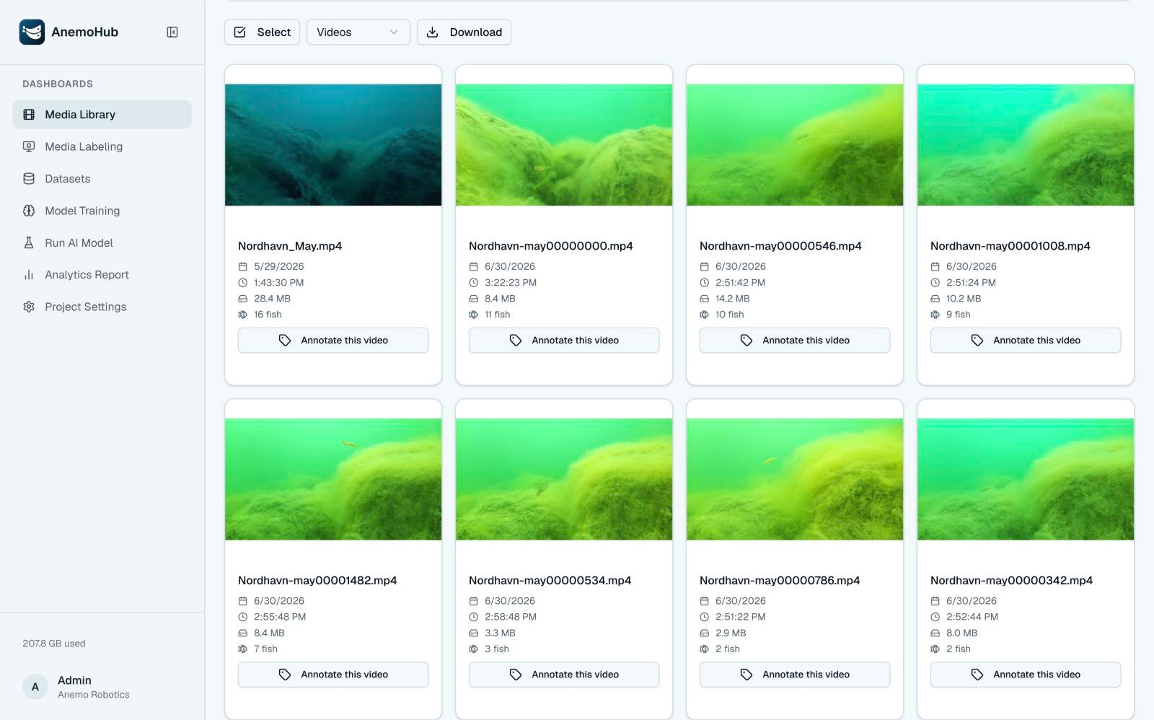
Task: Click the '28.4 MB' size text
Action: tap(272, 299)
